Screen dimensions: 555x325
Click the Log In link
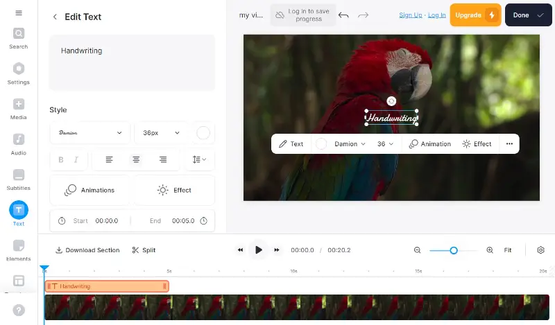point(437,15)
